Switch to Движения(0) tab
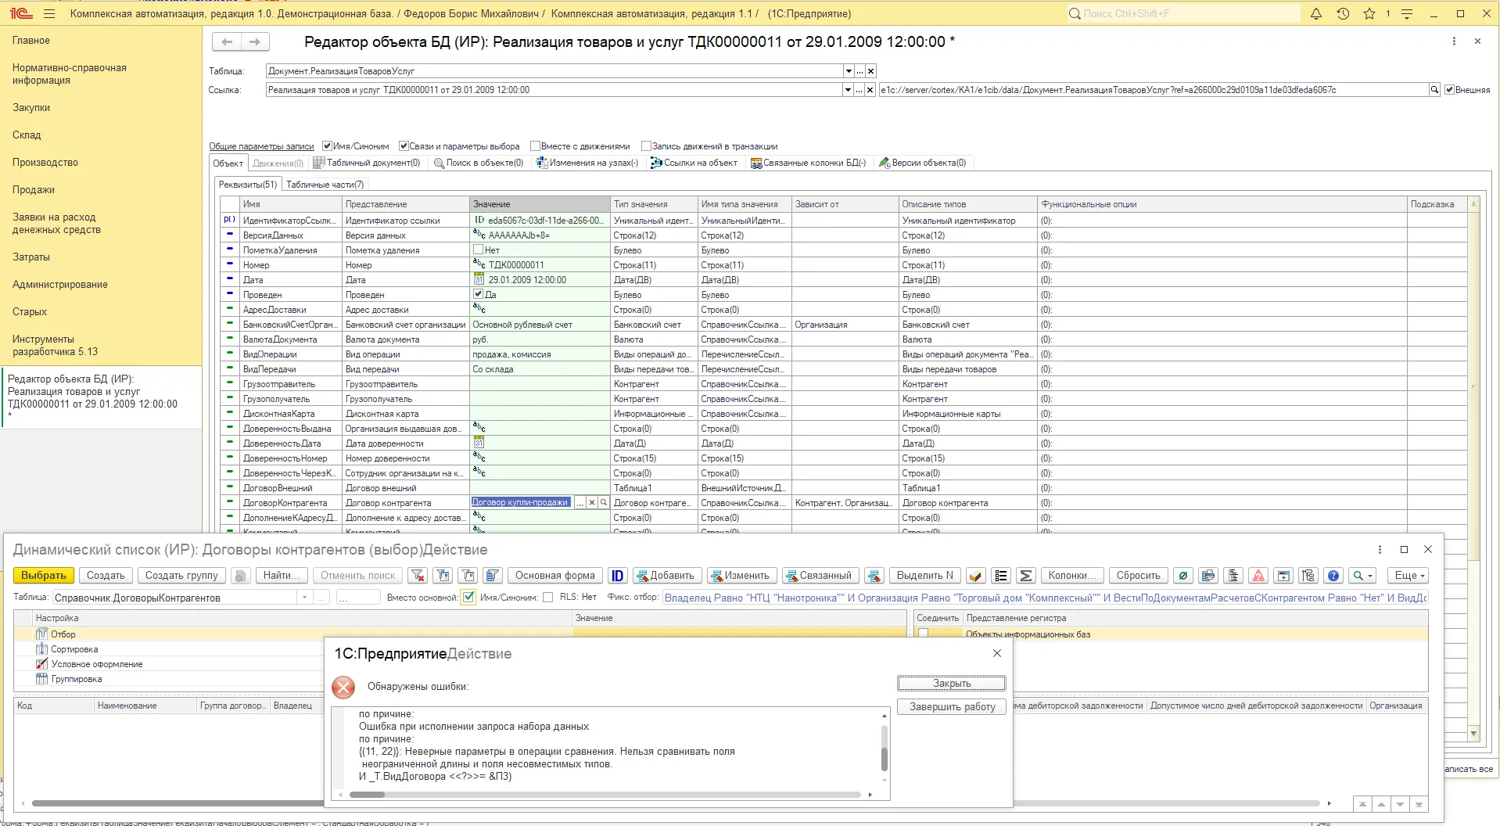1500x826 pixels. (278, 163)
